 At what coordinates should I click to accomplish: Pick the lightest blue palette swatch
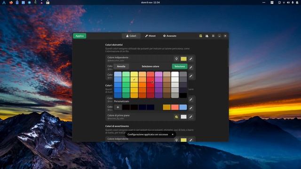pyautogui.click(x=118, y=74)
